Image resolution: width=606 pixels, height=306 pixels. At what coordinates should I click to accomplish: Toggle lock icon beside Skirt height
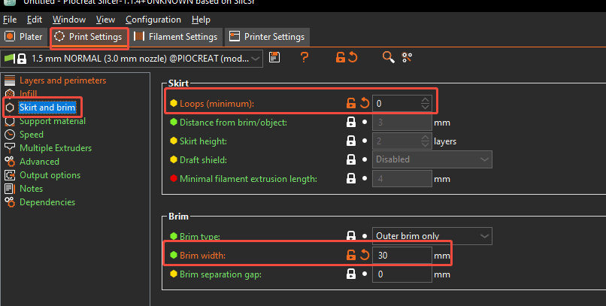350,141
